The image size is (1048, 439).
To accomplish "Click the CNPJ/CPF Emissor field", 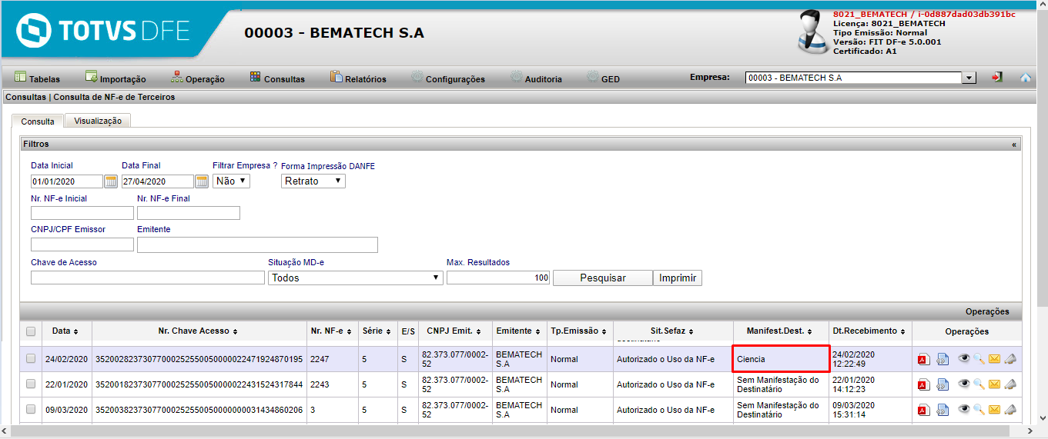I will 82,244.
